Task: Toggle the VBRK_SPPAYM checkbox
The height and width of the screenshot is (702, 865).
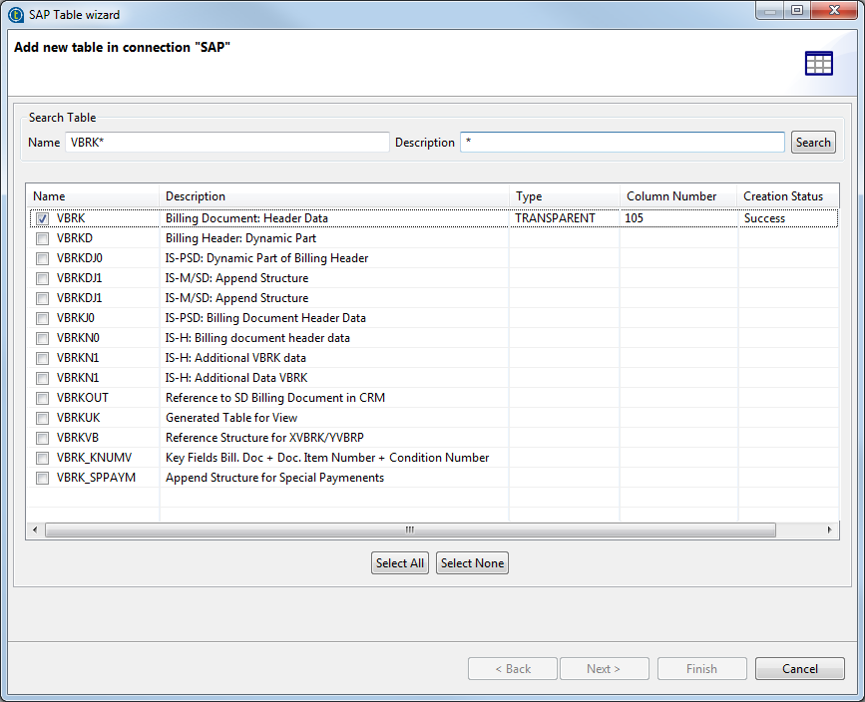Action: [x=42, y=478]
